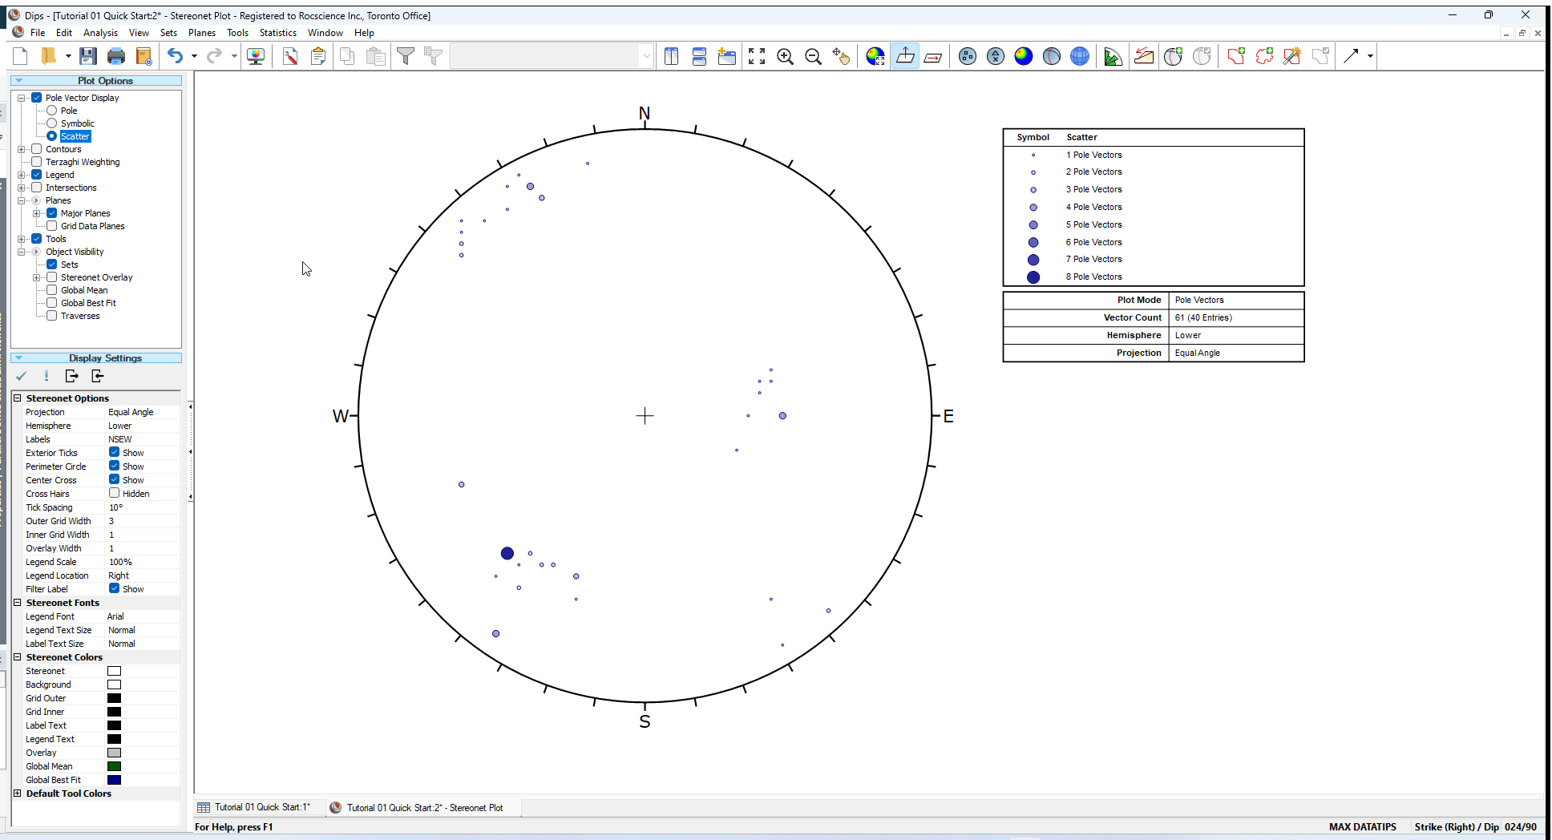The width and height of the screenshot is (1552, 840).
Task: Select the Rosette Plot toolbar icon
Action: pyautogui.click(x=1113, y=56)
